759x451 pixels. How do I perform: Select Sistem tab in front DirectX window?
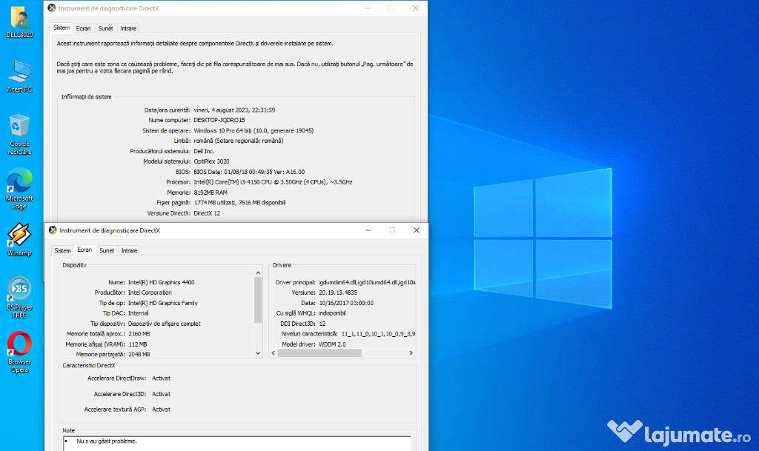(x=62, y=250)
